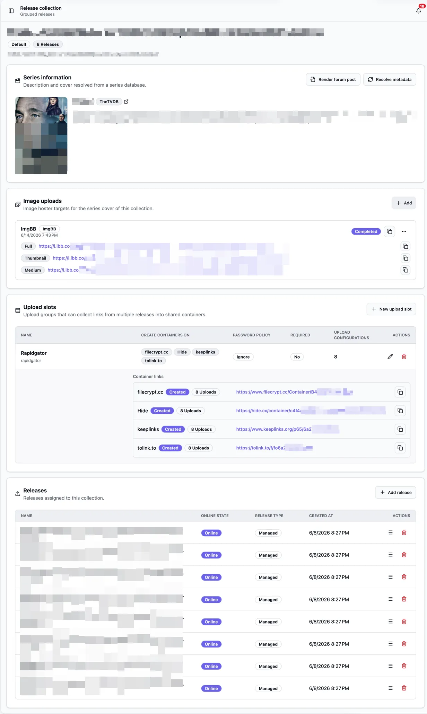Delete the fifth release row

tap(404, 622)
